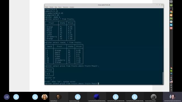Image resolution: width=182 pixels, height=102 pixels.
Task: Open the Поиск menu in terminal
Action: click(x=60, y=7)
